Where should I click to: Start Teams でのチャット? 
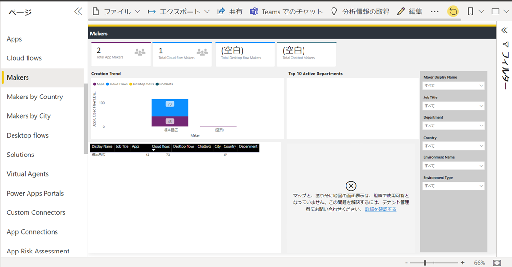point(286,12)
